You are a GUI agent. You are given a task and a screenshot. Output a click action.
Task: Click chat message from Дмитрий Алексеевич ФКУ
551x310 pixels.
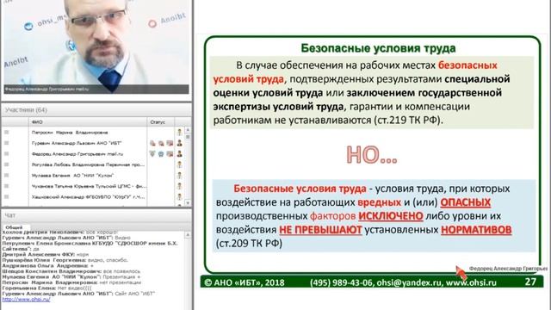(46, 254)
